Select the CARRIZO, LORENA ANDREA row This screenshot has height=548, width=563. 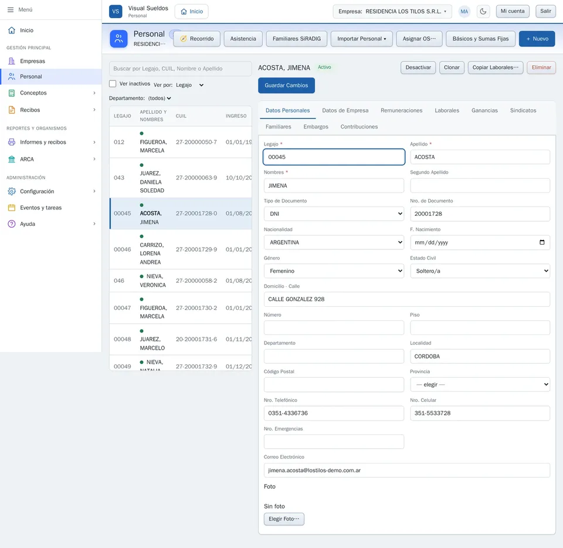pos(181,249)
